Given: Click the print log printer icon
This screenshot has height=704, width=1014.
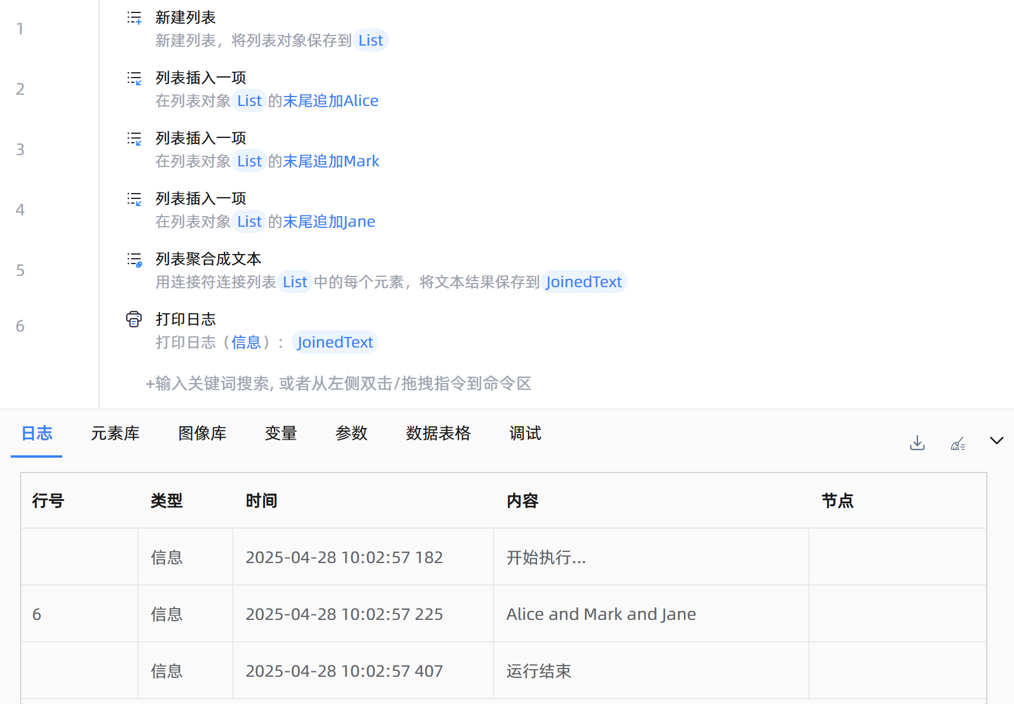Looking at the screenshot, I should (134, 320).
